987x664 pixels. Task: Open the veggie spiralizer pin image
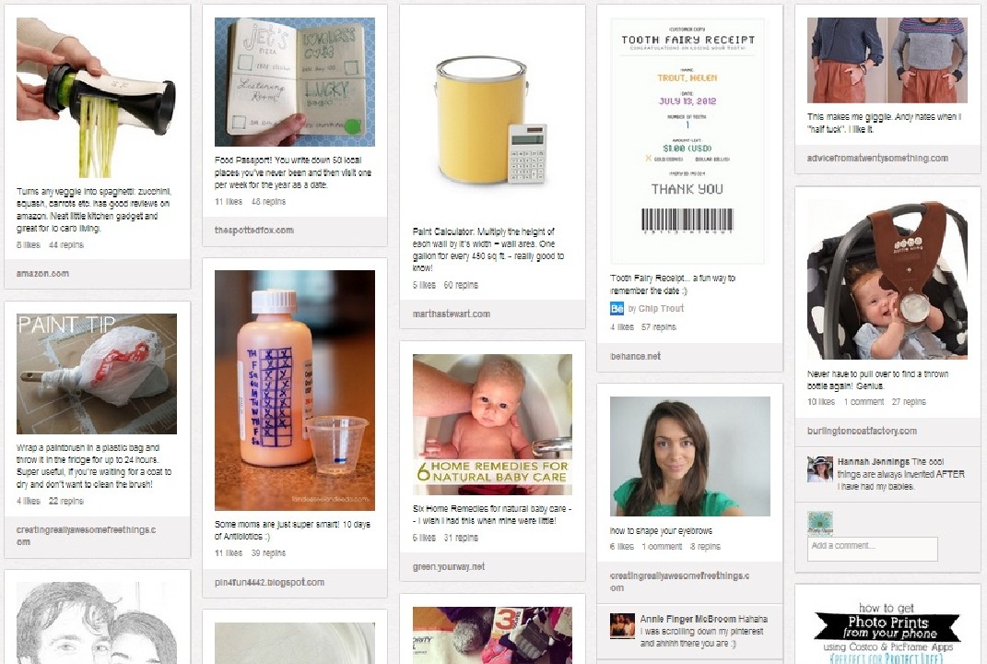(97, 98)
